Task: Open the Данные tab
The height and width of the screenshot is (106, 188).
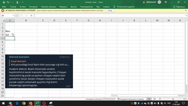Action: (74, 7)
